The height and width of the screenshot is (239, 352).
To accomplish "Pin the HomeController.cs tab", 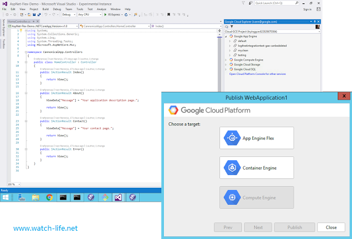I will coord(34,21).
